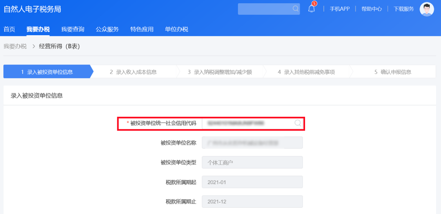
Task: Select step 5 确认申报信息
Action: click(393, 72)
